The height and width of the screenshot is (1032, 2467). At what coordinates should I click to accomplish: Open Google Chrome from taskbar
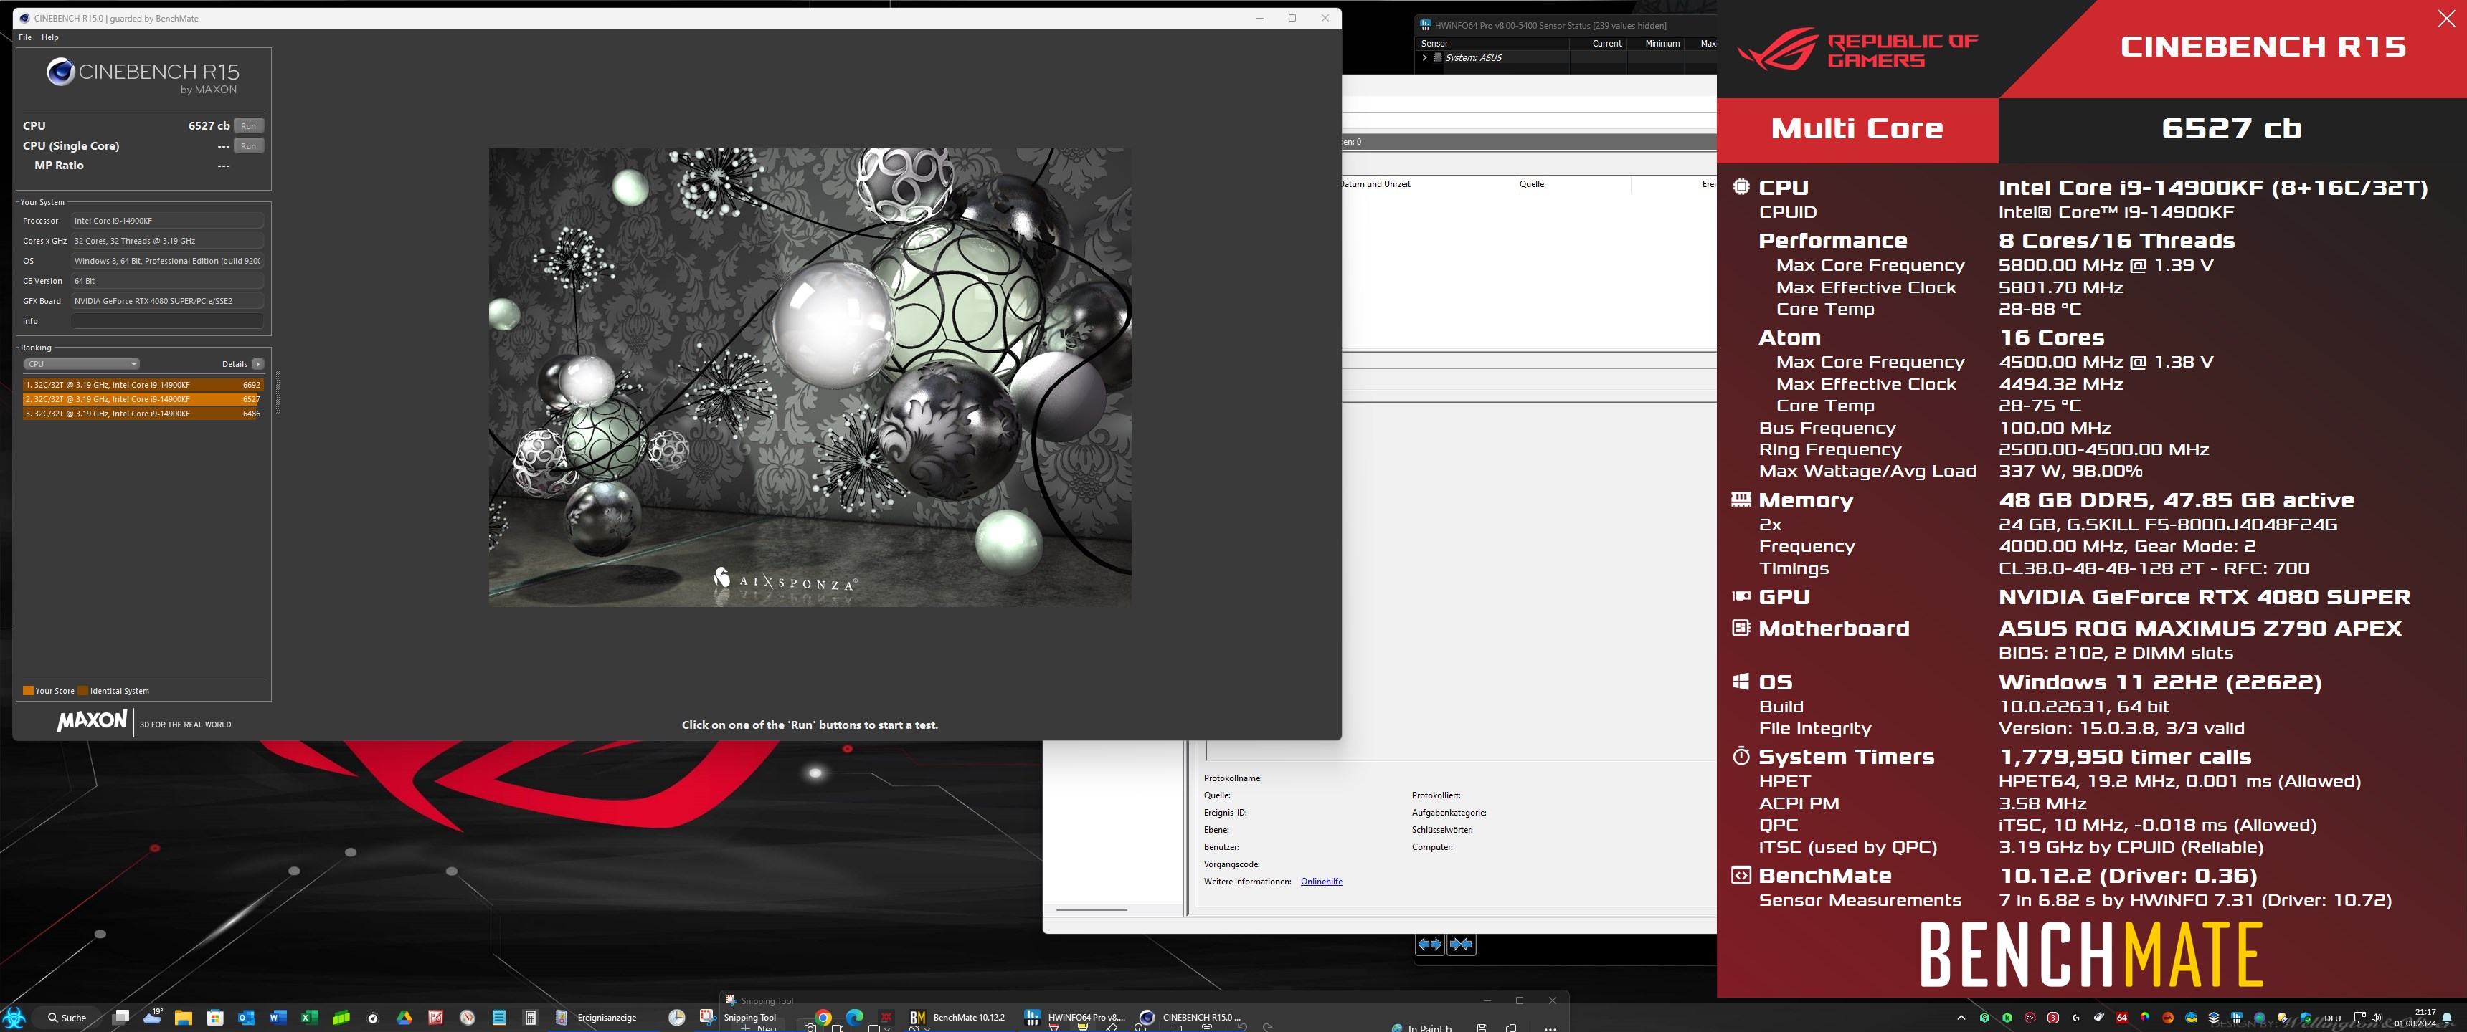(823, 1017)
